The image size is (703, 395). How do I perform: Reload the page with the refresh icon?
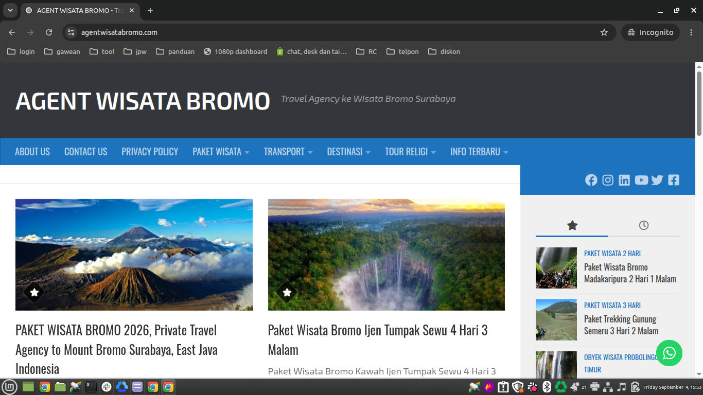pos(49,32)
